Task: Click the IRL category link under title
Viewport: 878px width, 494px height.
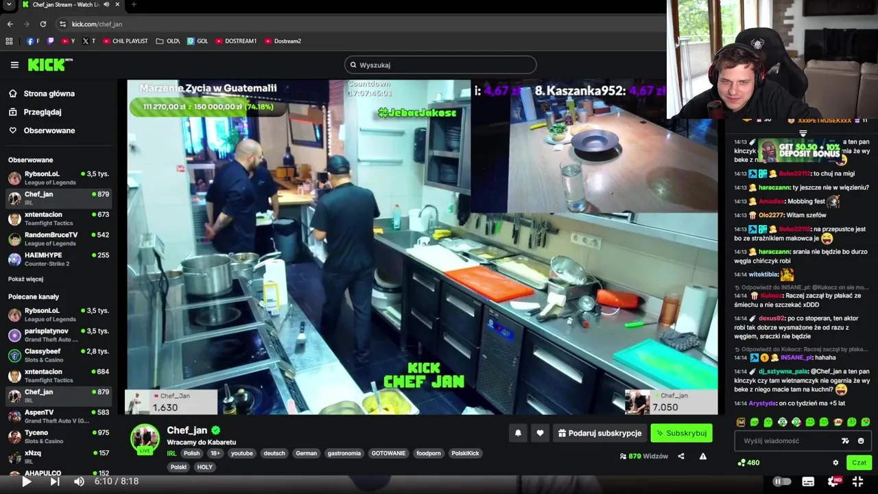Action: coord(171,454)
